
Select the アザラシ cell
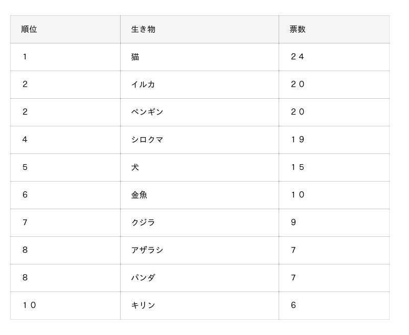(x=147, y=250)
